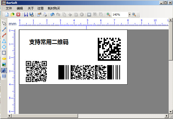Open the 注册 menu

pyautogui.click(x=40, y=8)
